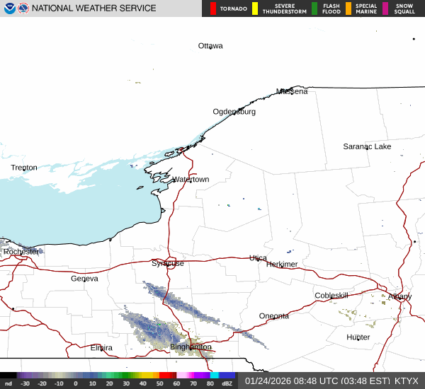Click the Saranac Lake label
425x389 pixels.
click(x=367, y=146)
